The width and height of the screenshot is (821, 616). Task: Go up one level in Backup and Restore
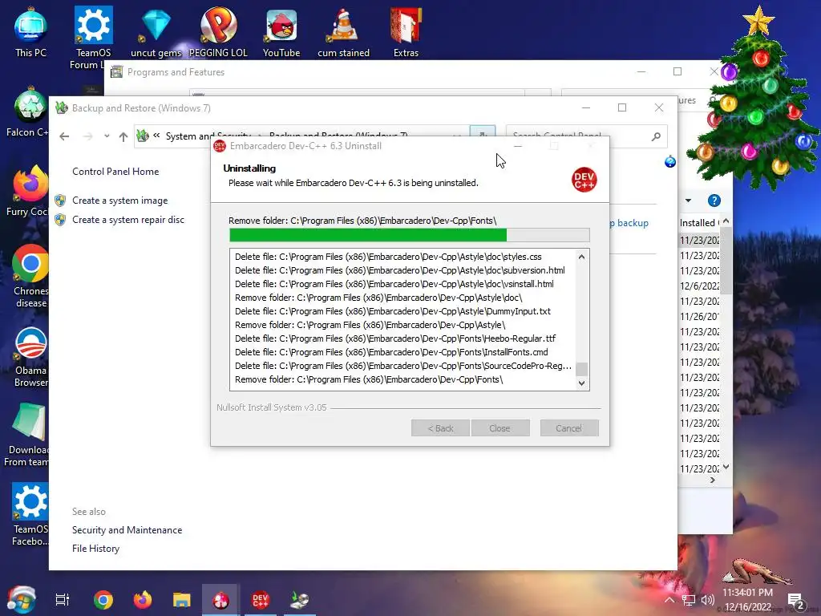click(x=123, y=136)
